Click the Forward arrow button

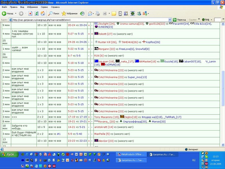coord(21,14)
